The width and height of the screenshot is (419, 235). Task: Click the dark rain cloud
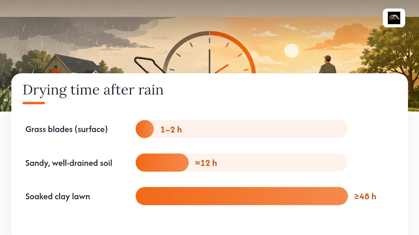point(72,31)
